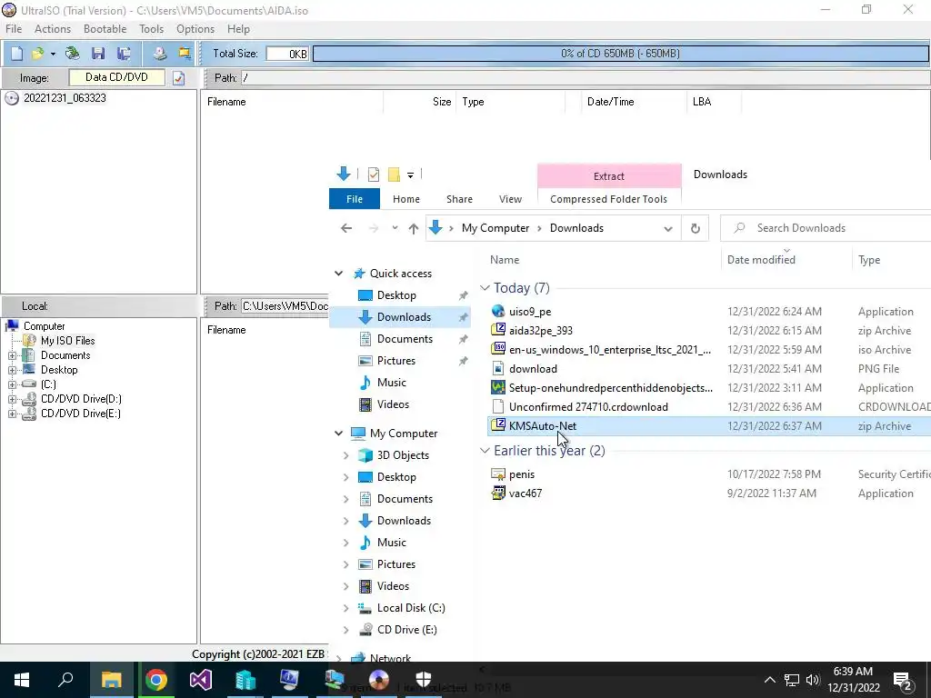
Task: Select pinned Downloads under Quick access
Action: point(400,317)
